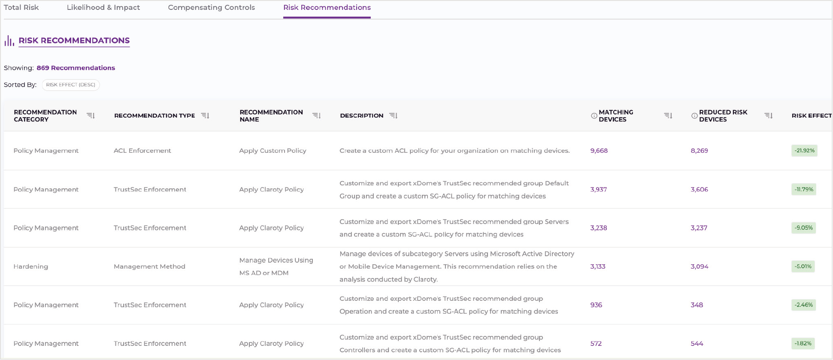Image resolution: width=833 pixels, height=360 pixels.
Task: Click Recommendation Name column header text
Action: pyautogui.click(x=271, y=116)
